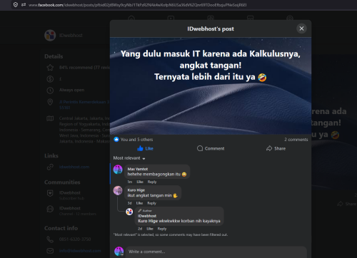Open the IDwebhost Channel community
Screen dimensions: 357x258
coord(78,211)
